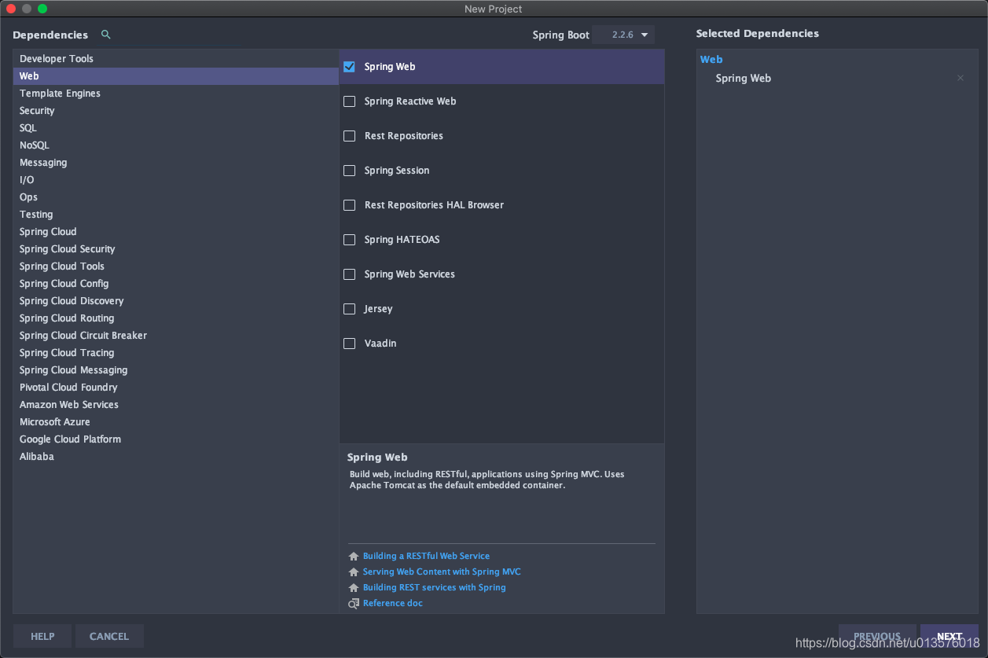Open Spring Cloud Messaging category
Image resolution: width=988 pixels, height=658 pixels.
(x=175, y=370)
